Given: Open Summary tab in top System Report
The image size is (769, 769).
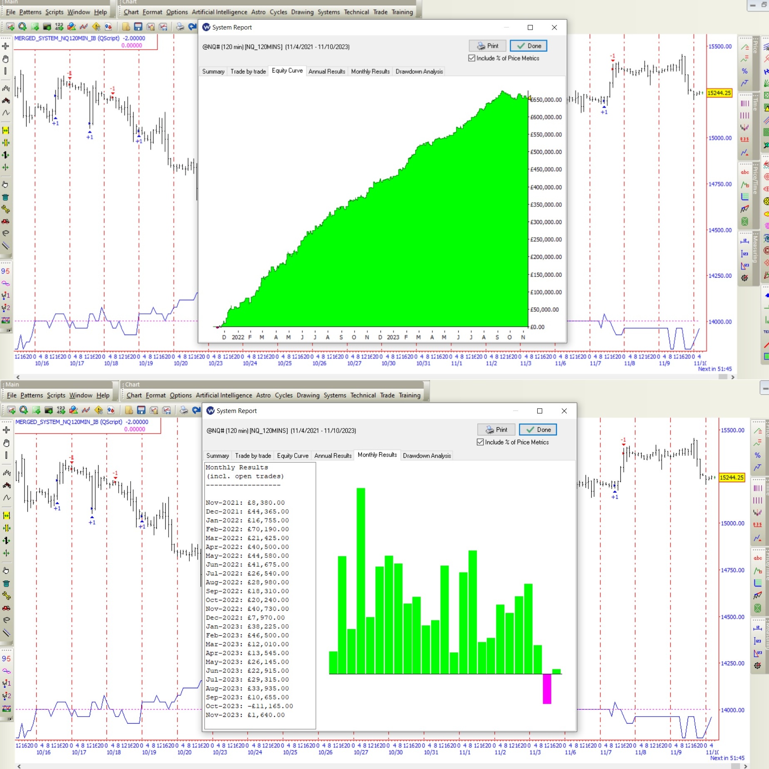Looking at the screenshot, I should click(213, 72).
